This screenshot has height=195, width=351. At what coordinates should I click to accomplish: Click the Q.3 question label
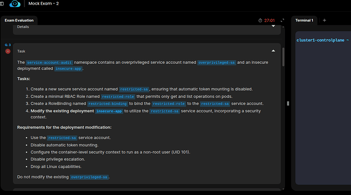pyautogui.click(x=8, y=45)
